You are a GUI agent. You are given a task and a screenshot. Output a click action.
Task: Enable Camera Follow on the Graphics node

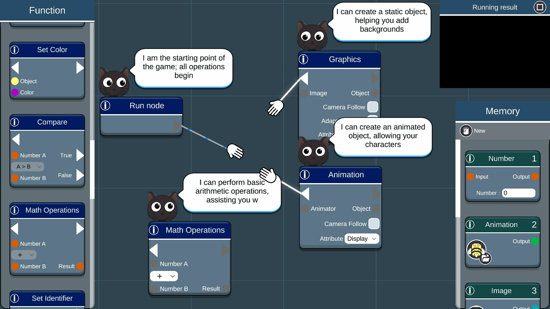[x=373, y=107]
